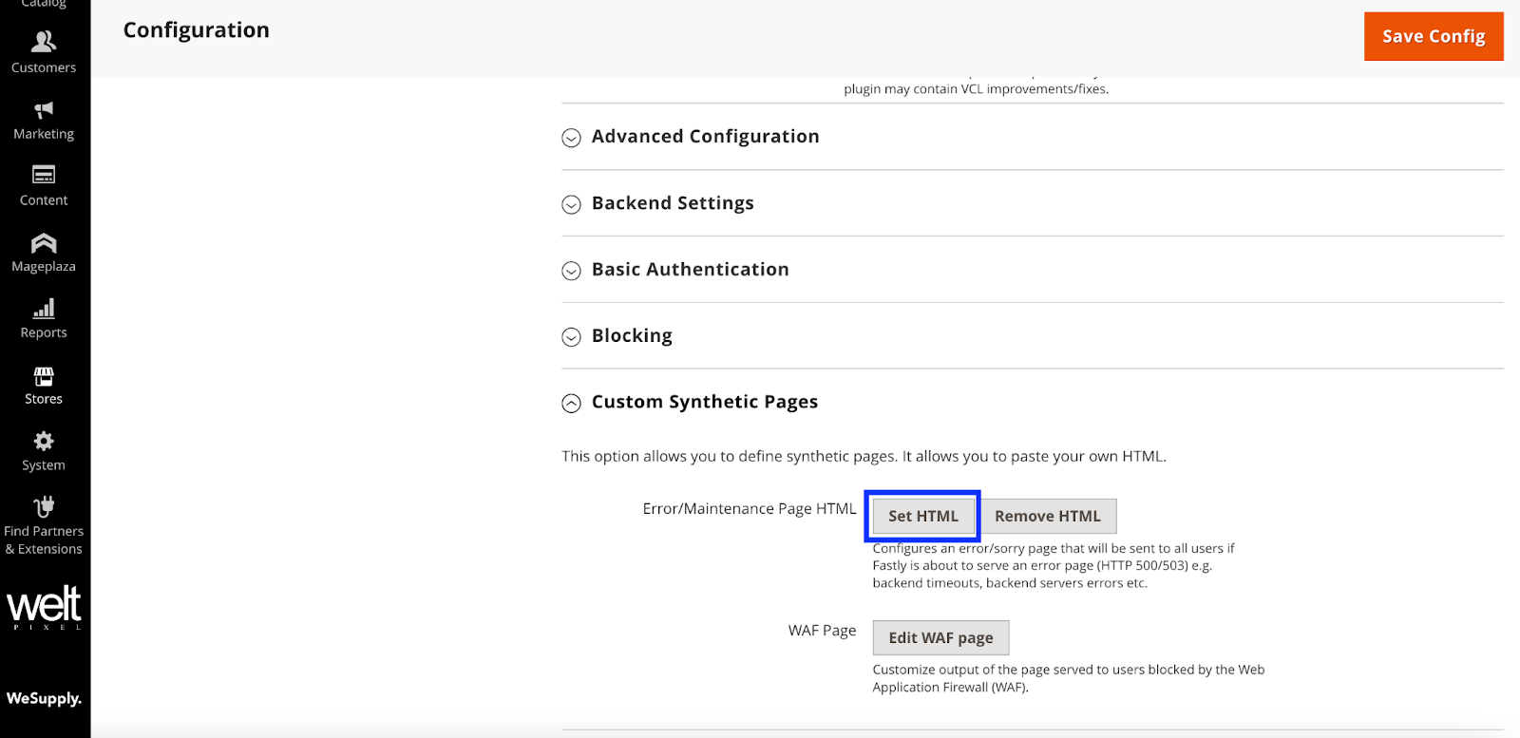Click the WAF customize output description text
This screenshot has width=1520, height=738.
click(x=1069, y=678)
